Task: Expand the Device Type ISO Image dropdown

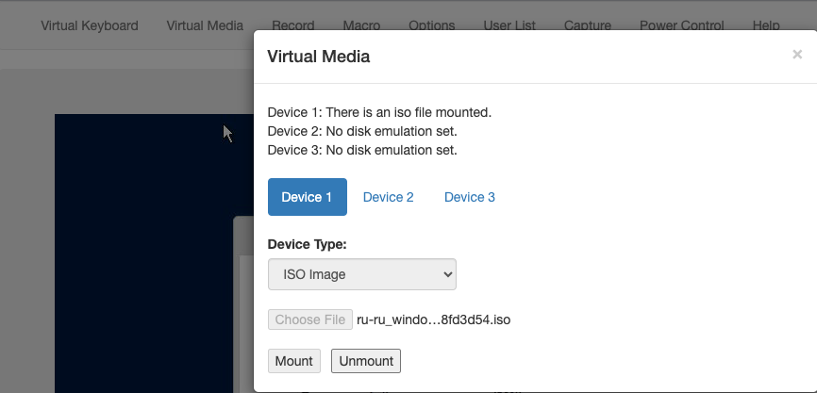Action: [x=362, y=274]
